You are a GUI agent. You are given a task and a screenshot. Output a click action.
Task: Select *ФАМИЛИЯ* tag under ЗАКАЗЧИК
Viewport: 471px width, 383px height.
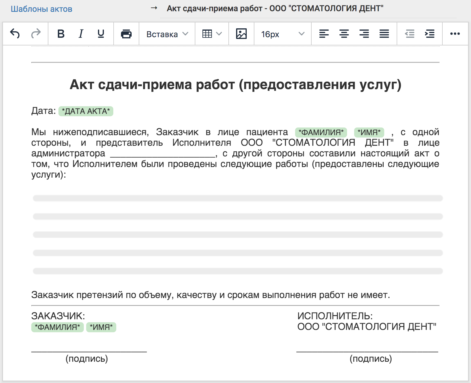tap(58, 327)
